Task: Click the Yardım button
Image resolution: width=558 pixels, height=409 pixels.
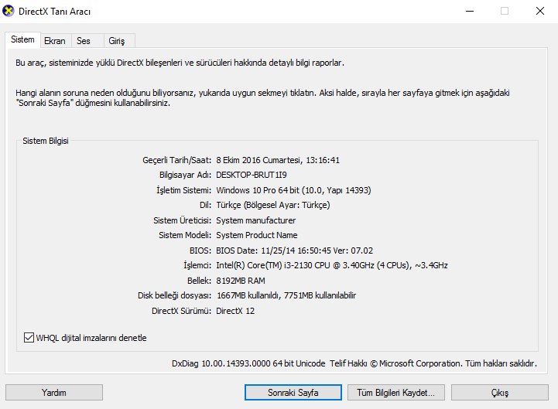Action: point(54,392)
